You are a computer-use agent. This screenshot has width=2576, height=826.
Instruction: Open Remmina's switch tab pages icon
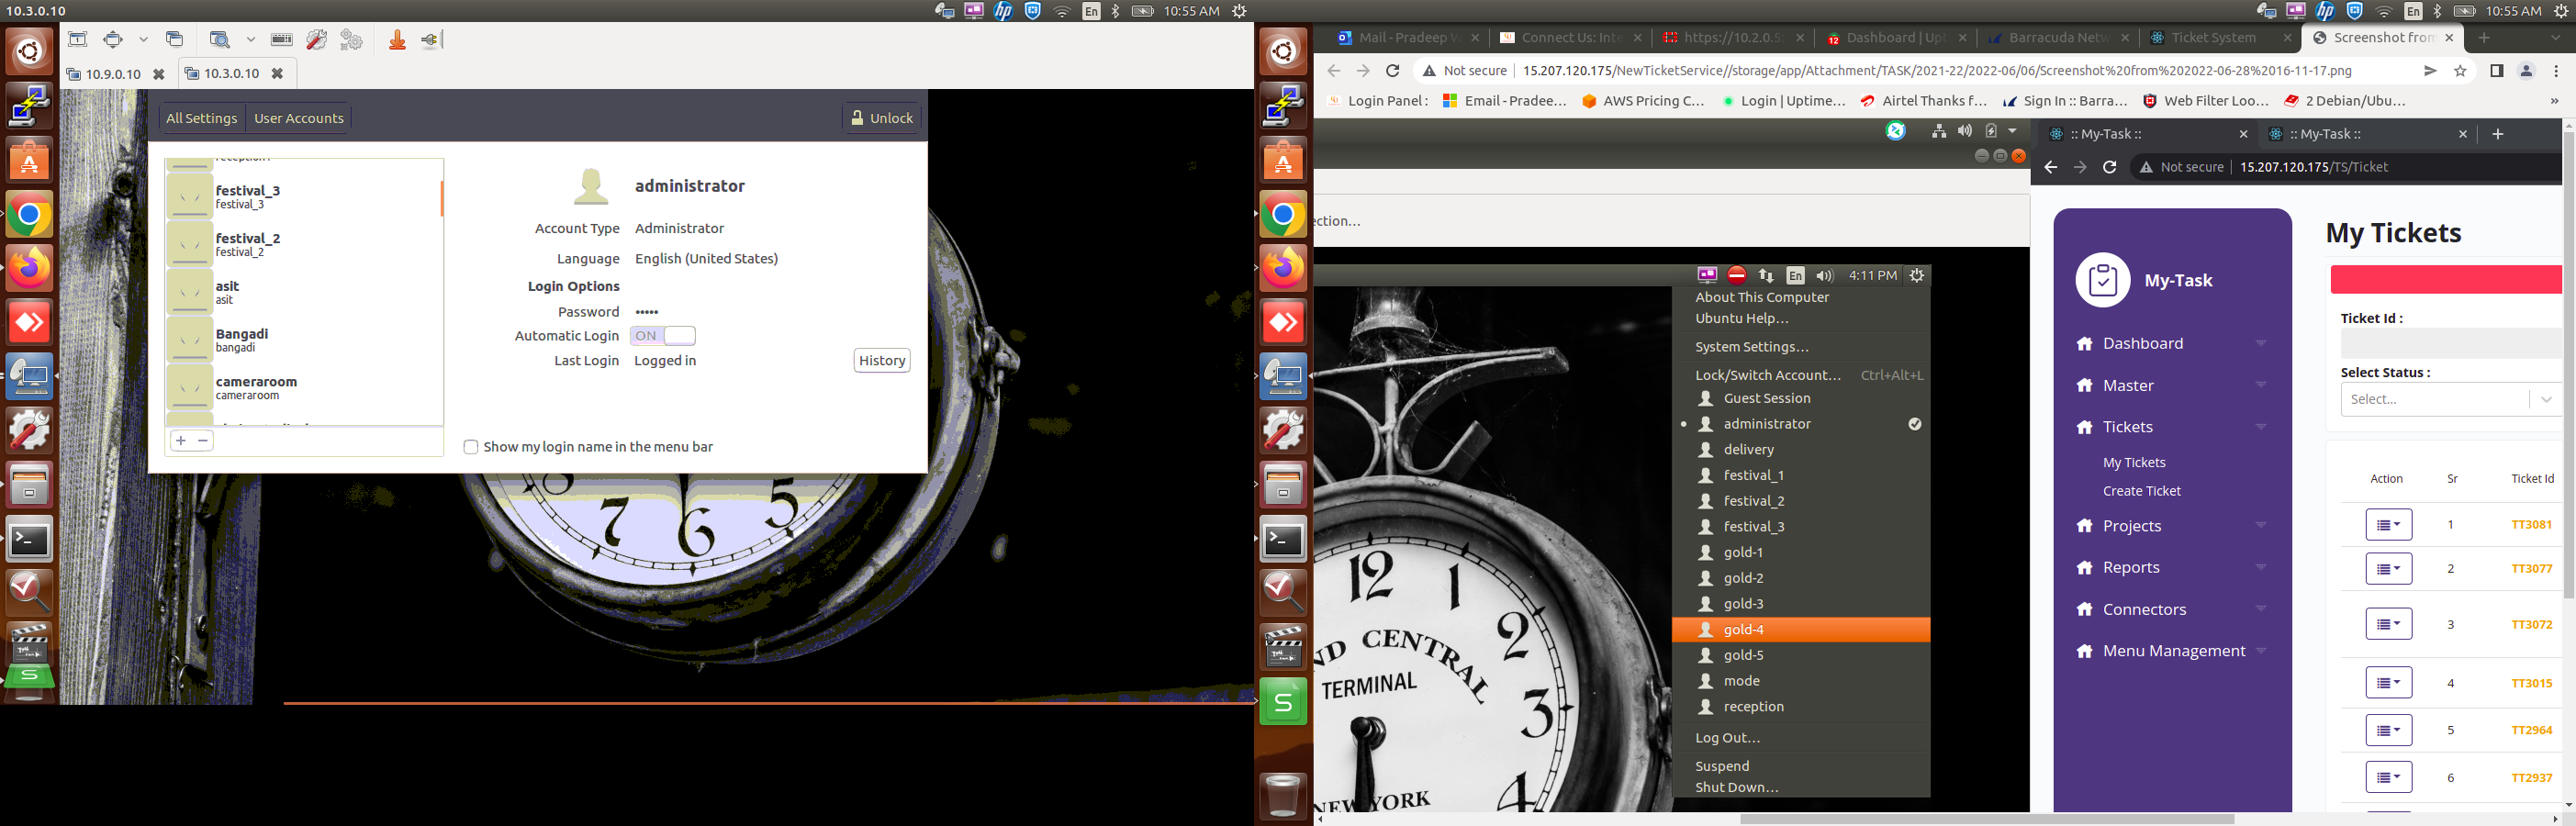coord(174,39)
